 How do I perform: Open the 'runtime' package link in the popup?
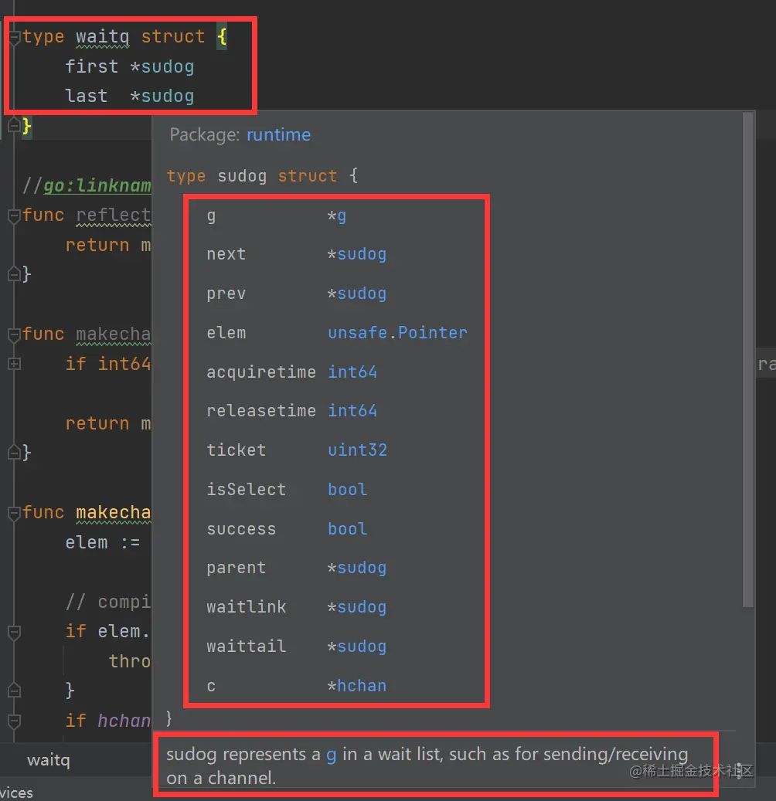pos(278,135)
